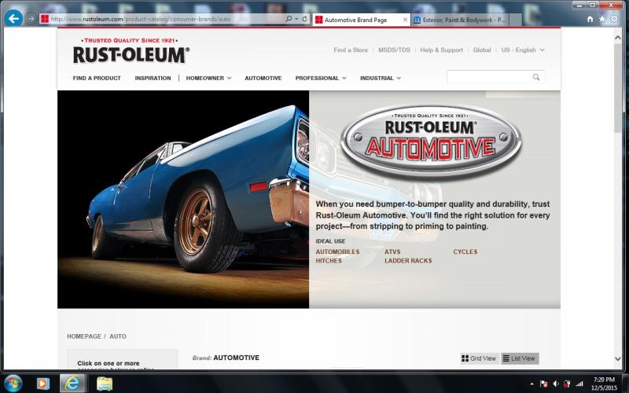This screenshot has width=629, height=393.
Task: Select the LADDER RACKS ideal use link
Action: [x=408, y=261]
